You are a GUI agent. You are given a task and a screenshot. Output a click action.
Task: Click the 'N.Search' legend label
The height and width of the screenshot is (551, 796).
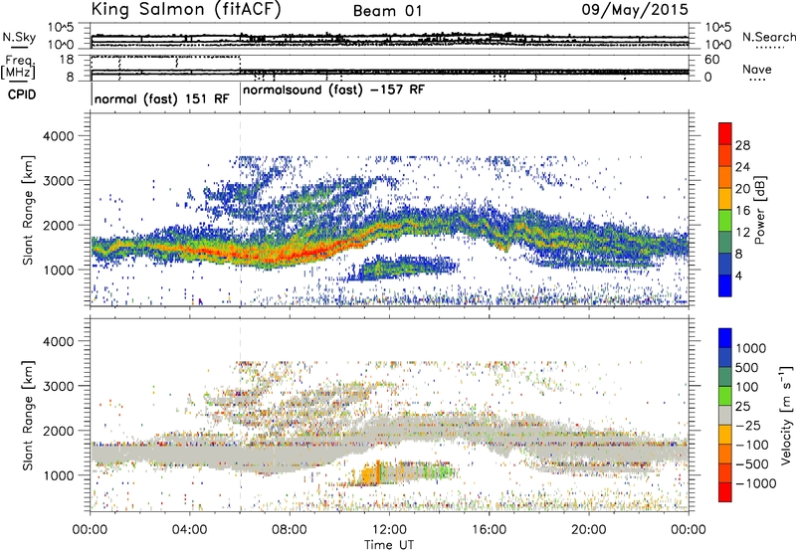click(x=768, y=37)
